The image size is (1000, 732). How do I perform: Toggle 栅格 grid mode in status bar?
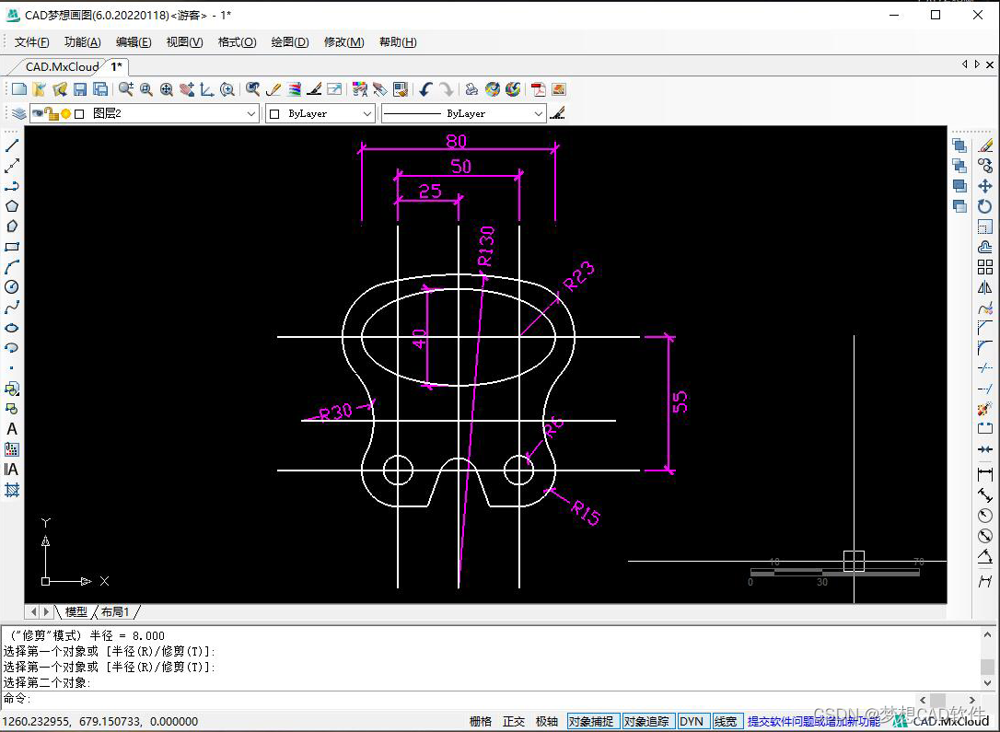481,721
